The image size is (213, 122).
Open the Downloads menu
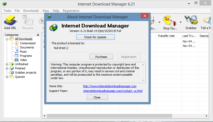coord(31,11)
